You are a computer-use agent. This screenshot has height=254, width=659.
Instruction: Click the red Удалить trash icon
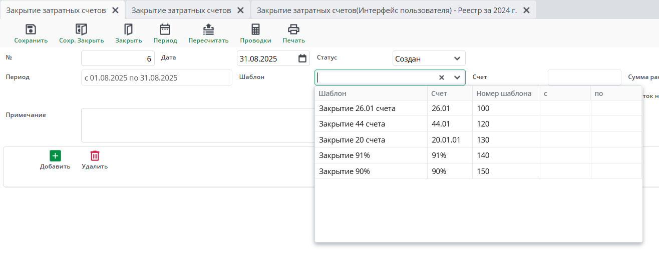[x=95, y=155]
